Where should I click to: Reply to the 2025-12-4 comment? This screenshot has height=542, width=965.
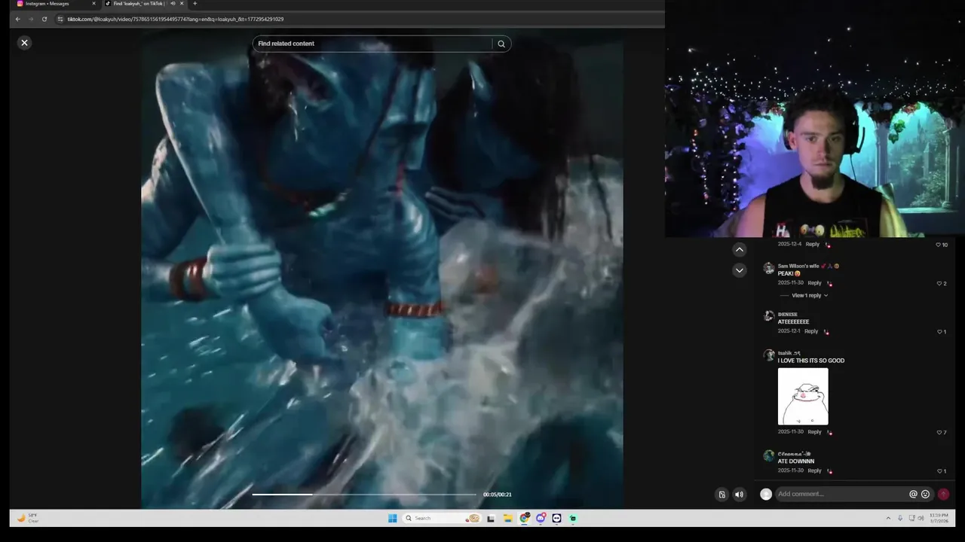tap(812, 244)
